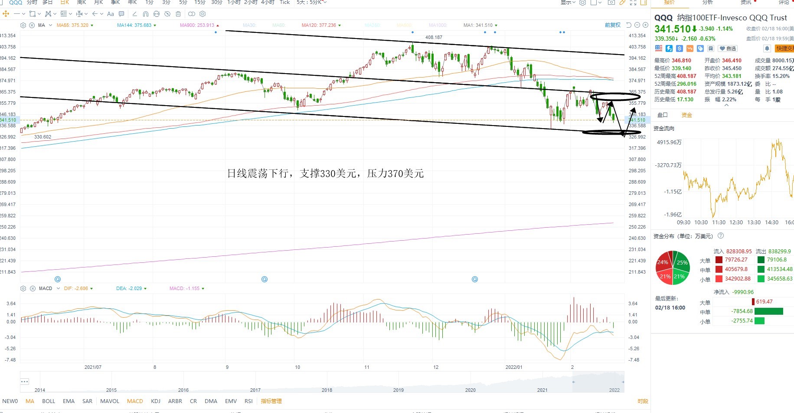
Task: Hide all drawings with eye-slash icon
Action: 167,14
